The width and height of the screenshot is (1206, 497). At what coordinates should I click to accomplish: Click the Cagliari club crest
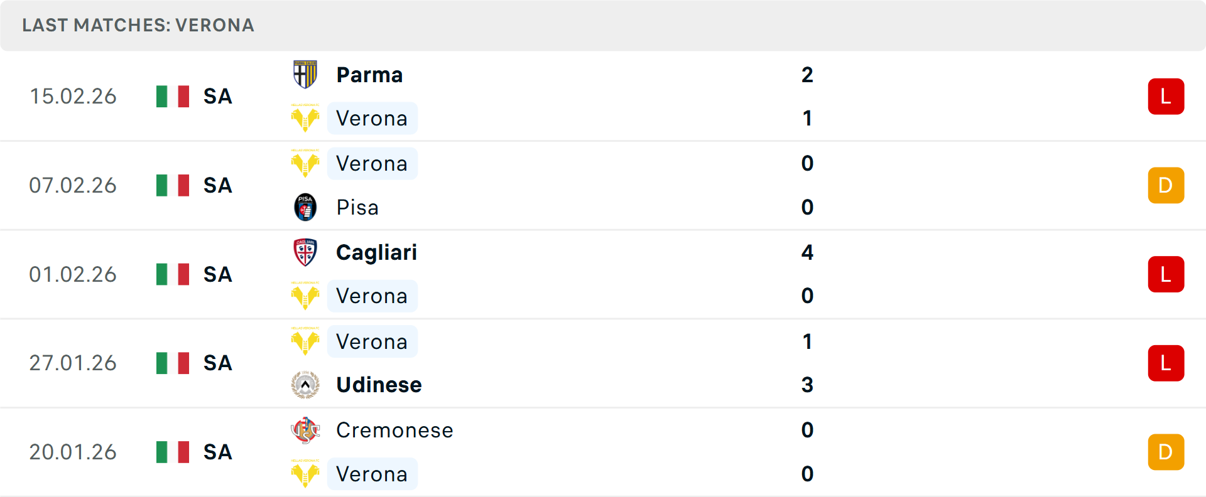pyautogui.click(x=305, y=252)
